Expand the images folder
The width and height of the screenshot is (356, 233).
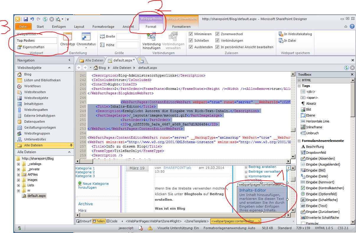point(19,180)
